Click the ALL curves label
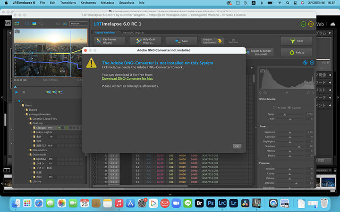The height and width of the screenshot is (212, 340). click(x=58, y=24)
